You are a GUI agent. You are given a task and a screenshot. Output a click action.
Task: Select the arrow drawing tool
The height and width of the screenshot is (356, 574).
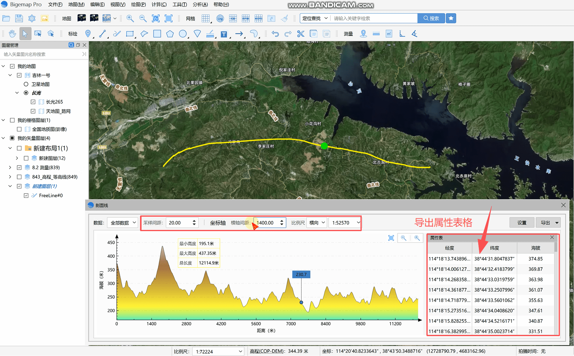[239, 34]
